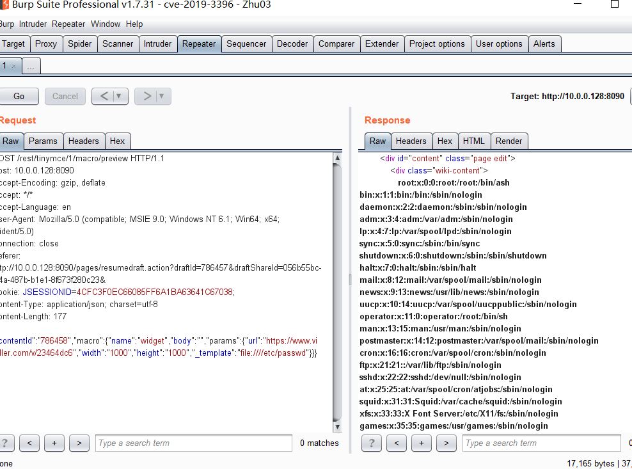Screen dimensions: 632x469
Task: Open the Burp menu
Action: (6, 24)
